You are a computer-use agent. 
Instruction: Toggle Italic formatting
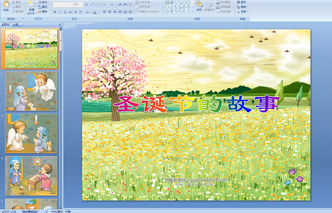(x=60, y=12)
